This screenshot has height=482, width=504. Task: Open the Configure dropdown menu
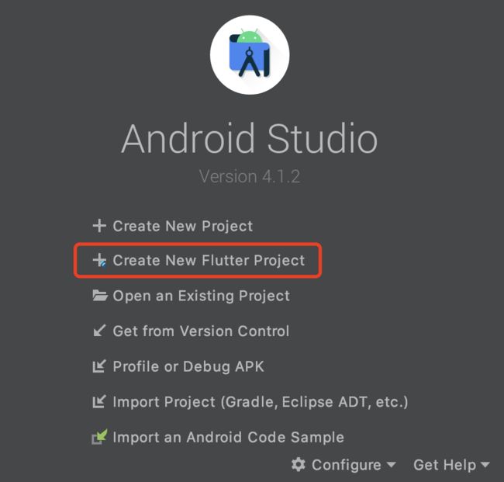(x=343, y=465)
